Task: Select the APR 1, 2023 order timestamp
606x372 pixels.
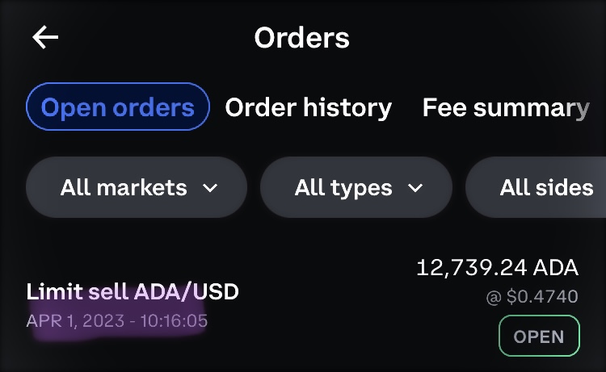Action: click(117, 321)
